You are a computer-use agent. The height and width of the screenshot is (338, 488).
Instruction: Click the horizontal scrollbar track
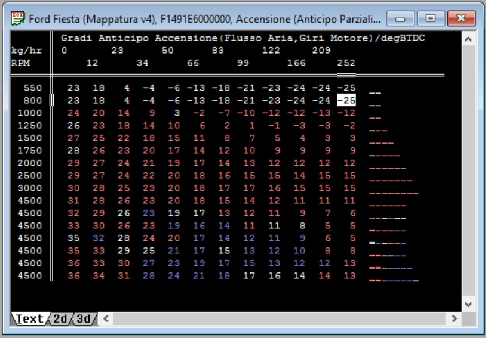coord(280,318)
